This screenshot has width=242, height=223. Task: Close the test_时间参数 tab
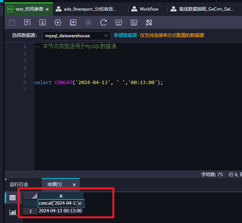point(48,10)
